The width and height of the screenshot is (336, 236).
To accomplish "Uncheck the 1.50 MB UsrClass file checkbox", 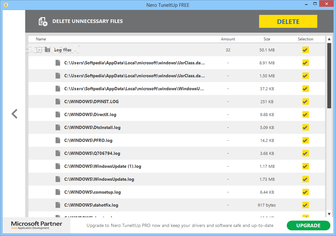I will tap(305, 76).
